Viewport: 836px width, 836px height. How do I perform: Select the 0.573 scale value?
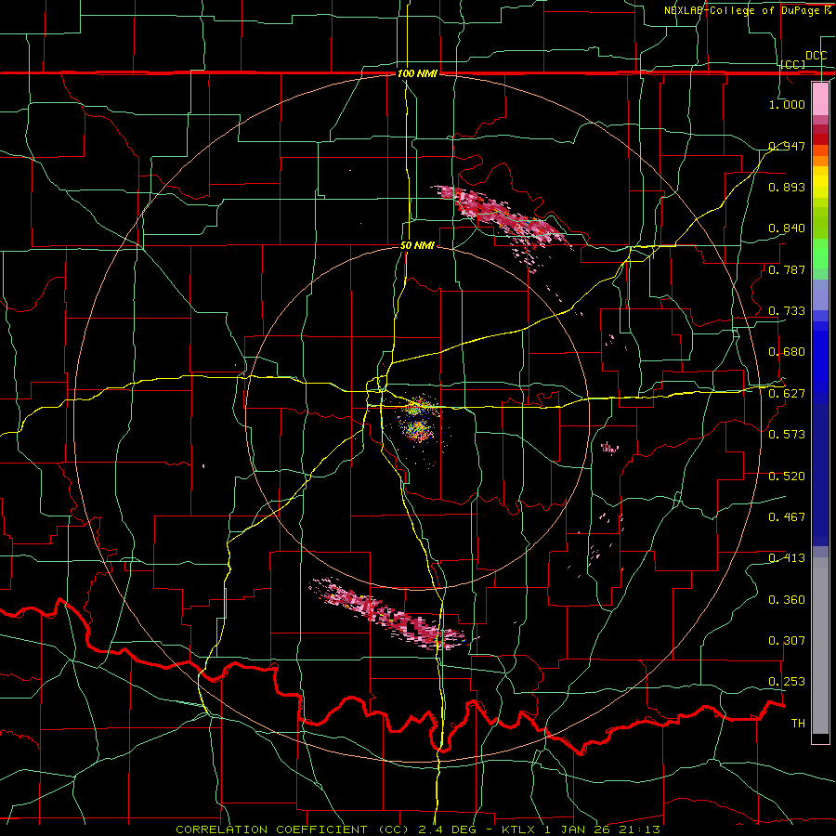coord(787,435)
